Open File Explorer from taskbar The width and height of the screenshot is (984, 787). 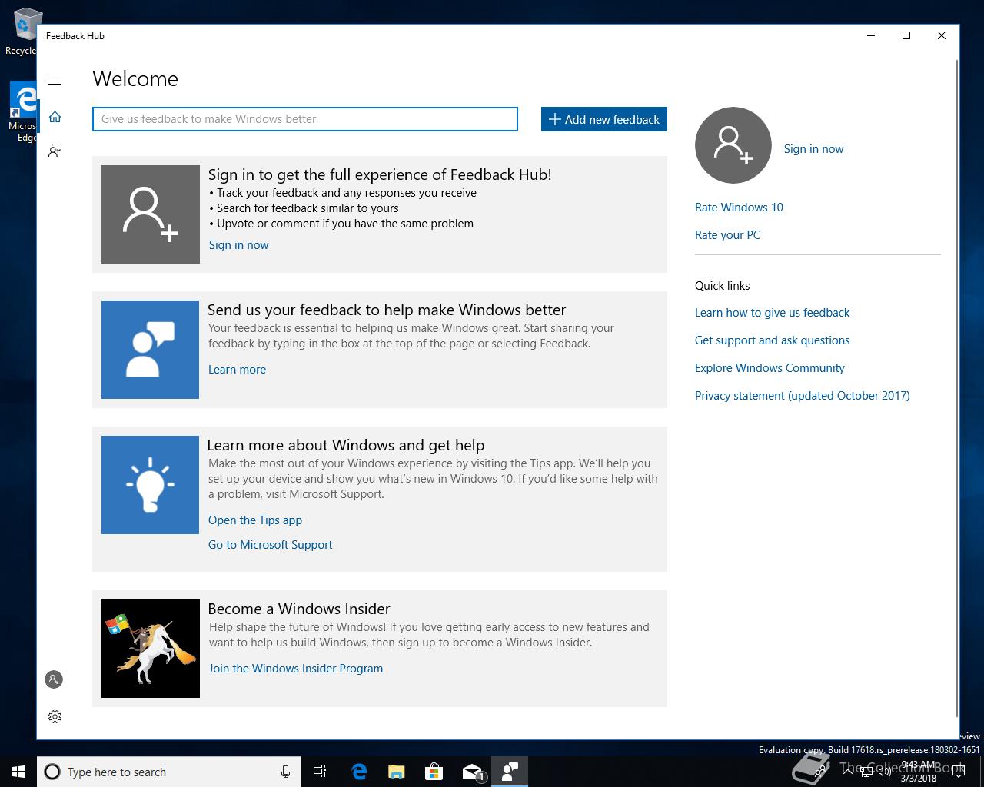(396, 772)
